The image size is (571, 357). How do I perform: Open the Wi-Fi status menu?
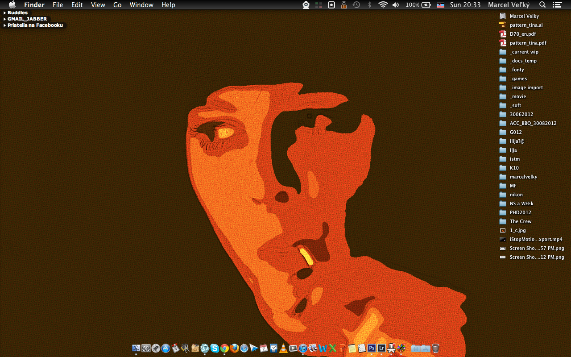point(383,5)
